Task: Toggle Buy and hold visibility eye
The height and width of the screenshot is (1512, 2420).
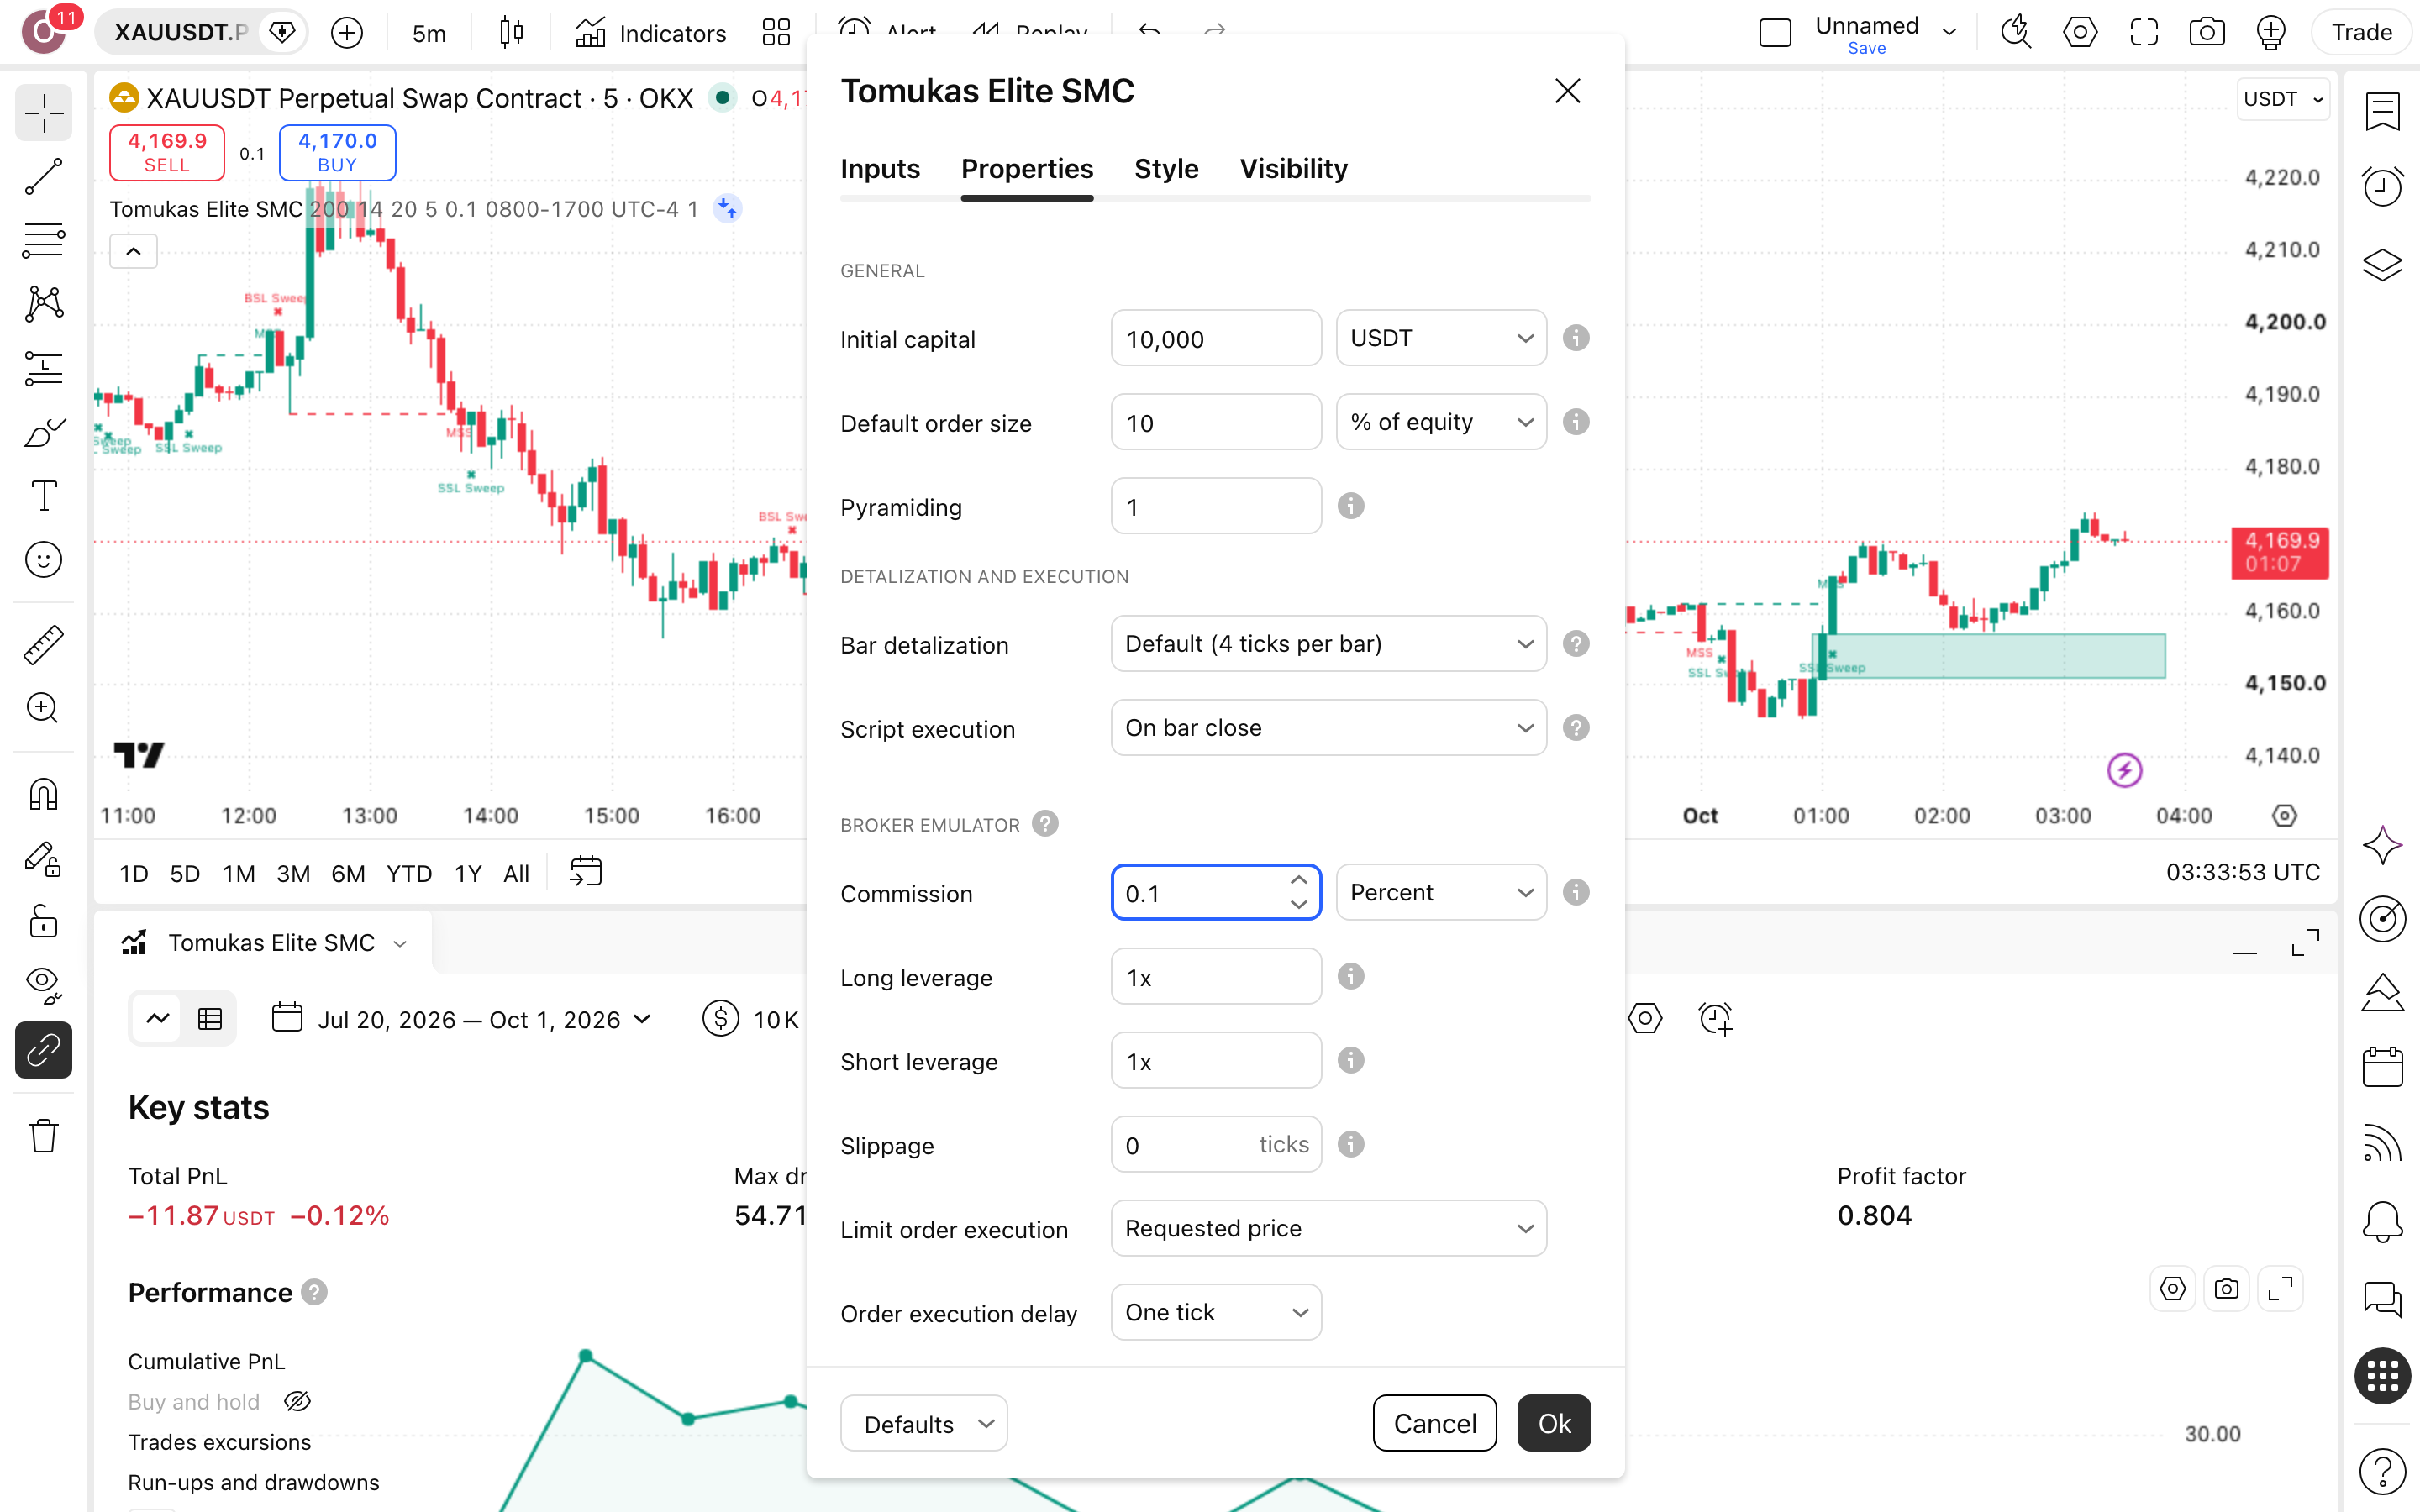Action: (x=297, y=1402)
